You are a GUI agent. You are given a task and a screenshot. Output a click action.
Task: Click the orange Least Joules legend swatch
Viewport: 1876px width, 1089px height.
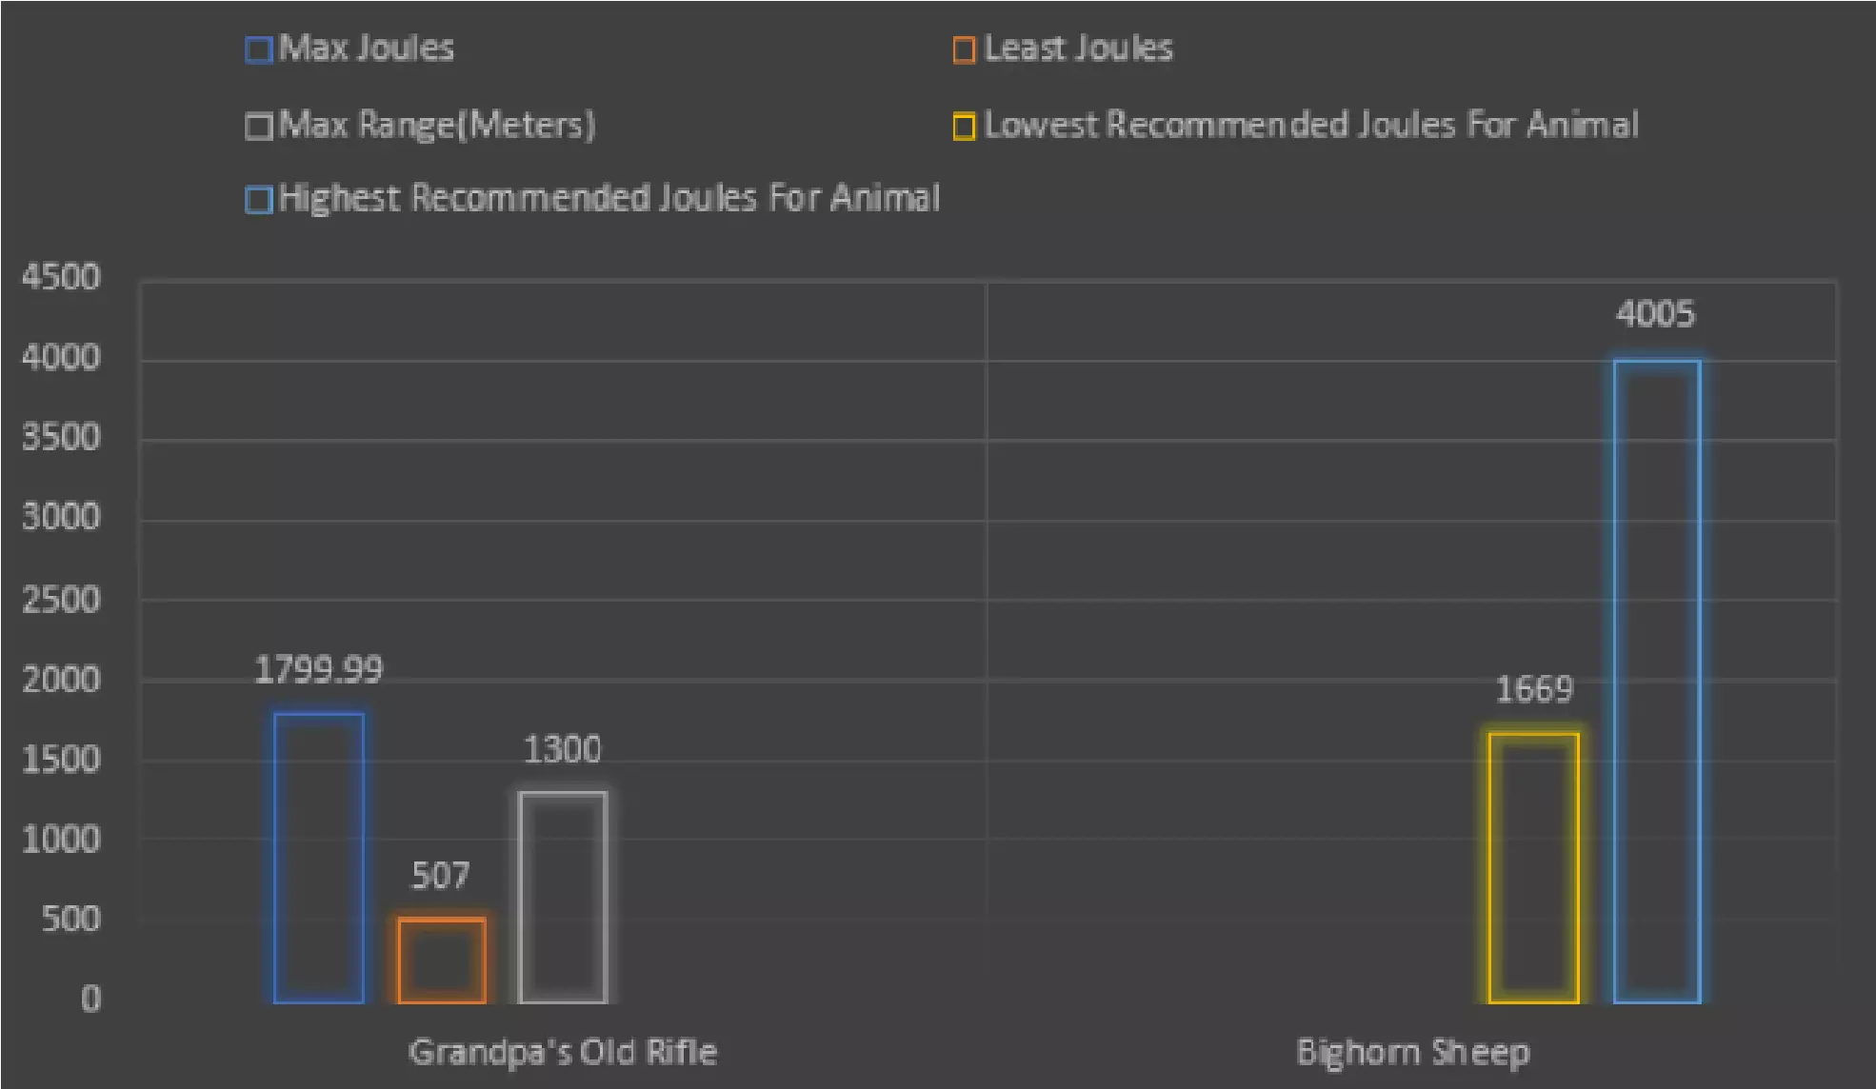coord(964,49)
